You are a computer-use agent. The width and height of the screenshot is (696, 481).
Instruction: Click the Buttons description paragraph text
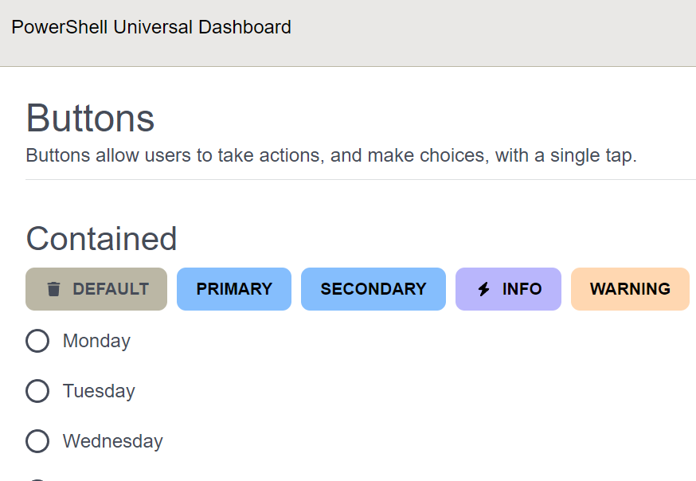coord(331,155)
